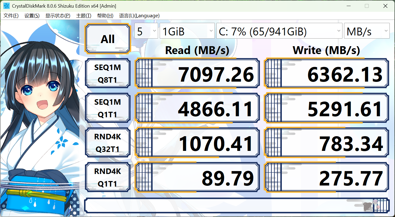
Task: Click the empty comment field at bottom
Action: [237, 205]
